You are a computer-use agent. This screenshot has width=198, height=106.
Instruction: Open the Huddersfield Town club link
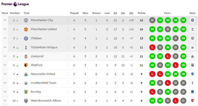pos(44,83)
